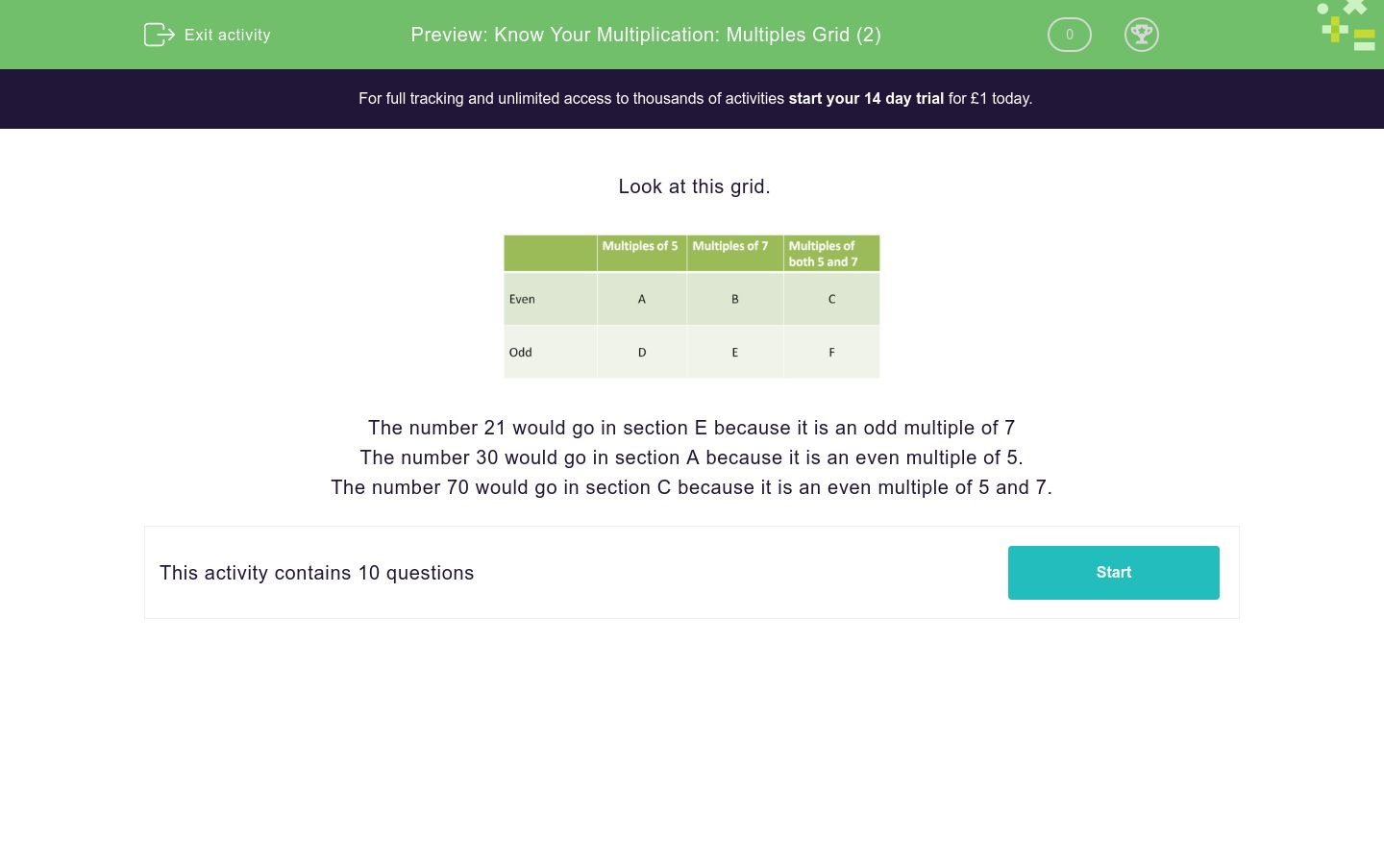Click the Multiples of 7 column header
This screenshot has width=1384, height=865.
[730, 246]
